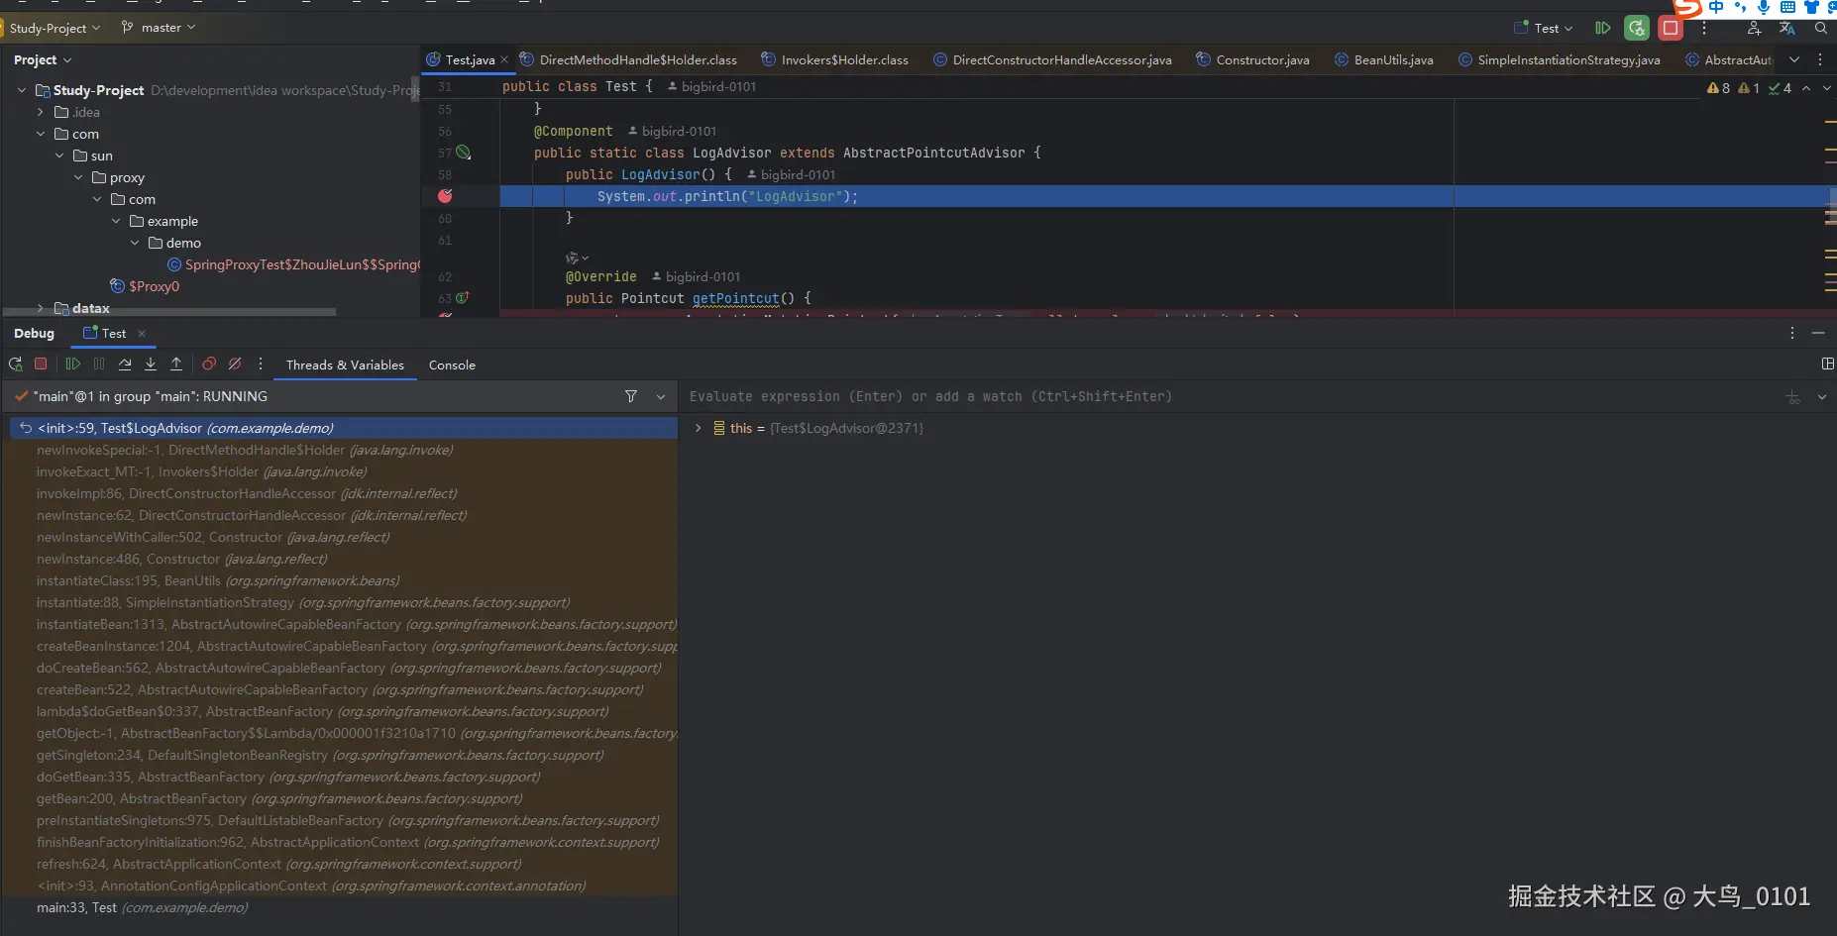Image resolution: width=1837 pixels, height=936 pixels.
Task: Open the Study-Project project switcher
Action: pyautogui.click(x=54, y=28)
